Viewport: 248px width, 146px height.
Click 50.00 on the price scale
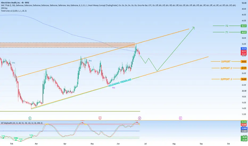tap(244, 3)
